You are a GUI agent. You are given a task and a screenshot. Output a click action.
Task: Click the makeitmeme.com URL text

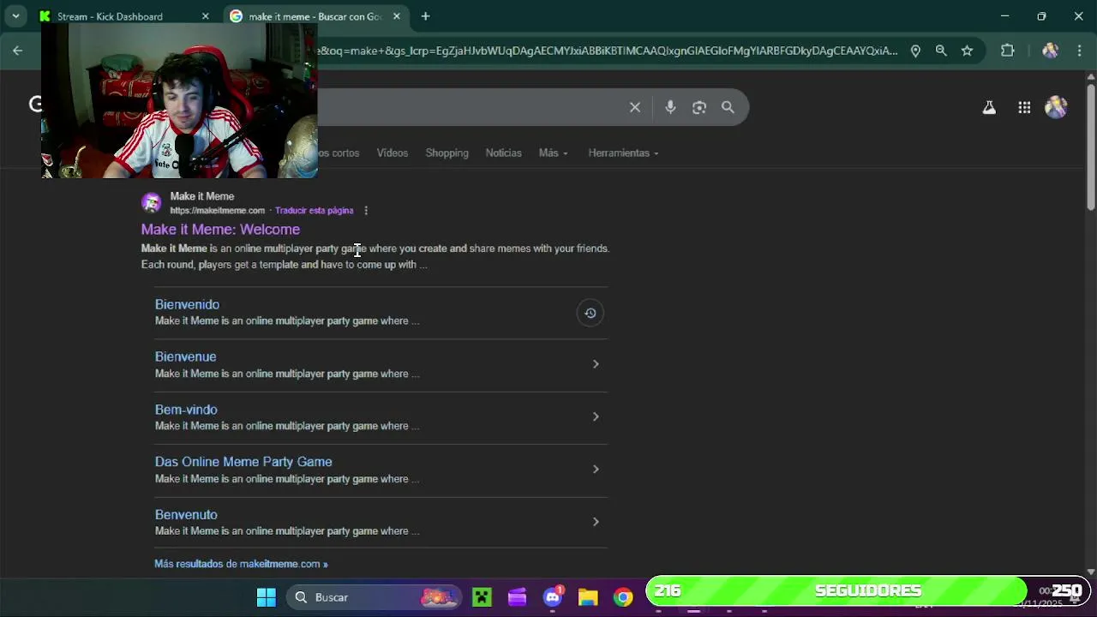point(217,211)
